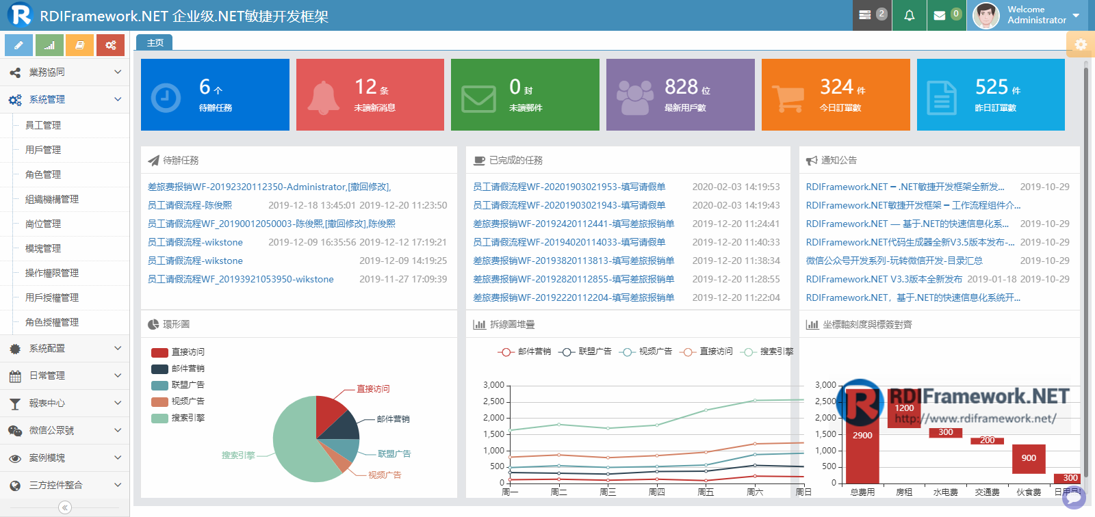
Task: Click the shopping cart icon on 324 card
Action: 788,98
